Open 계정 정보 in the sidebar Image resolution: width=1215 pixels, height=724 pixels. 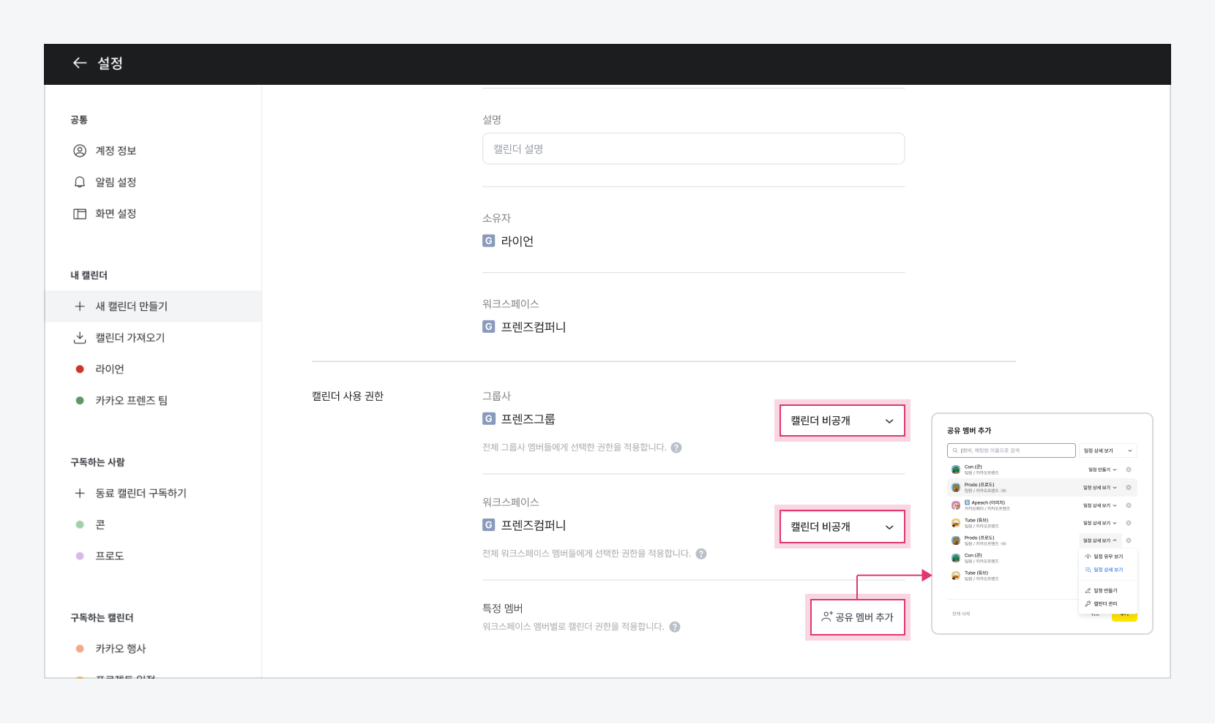click(x=116, y=151)
